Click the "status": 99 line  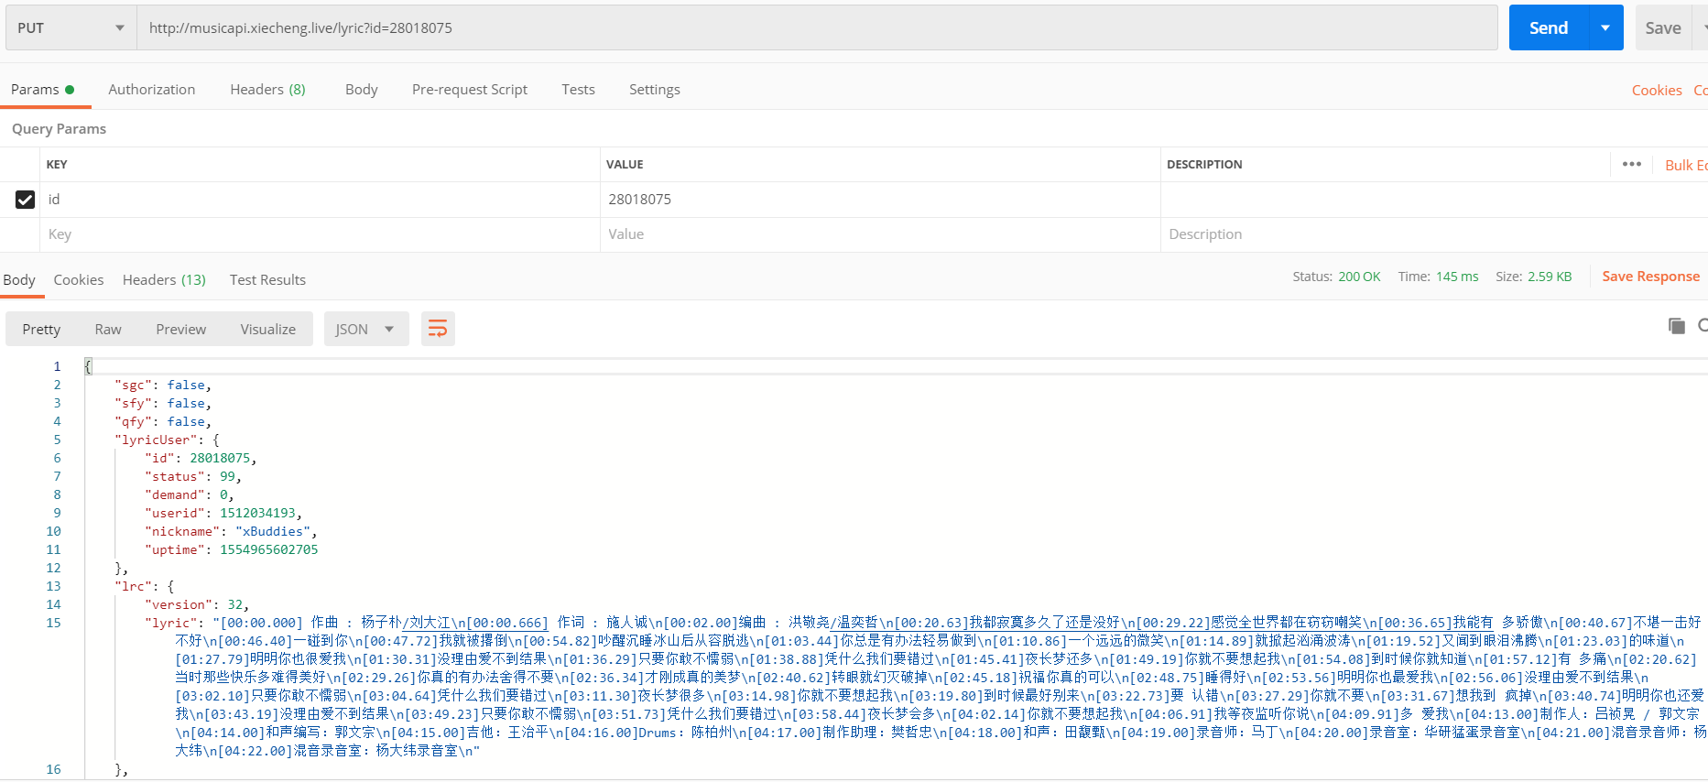pos(193,476)
